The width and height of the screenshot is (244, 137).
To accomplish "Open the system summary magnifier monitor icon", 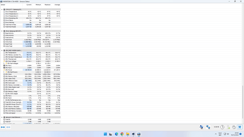I will pyautogui.click(x=202, y=127).
